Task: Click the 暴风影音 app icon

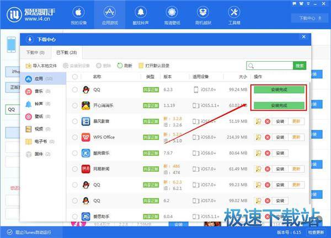Action: pyautogui.click(x=86, y=121)
